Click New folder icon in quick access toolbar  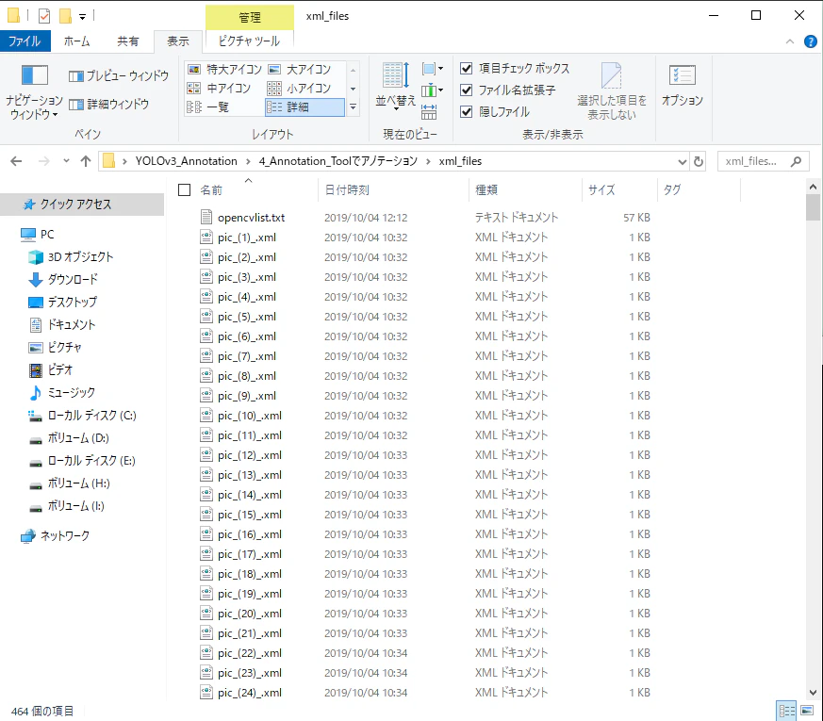pyautogui.click(x=65, y=16)
